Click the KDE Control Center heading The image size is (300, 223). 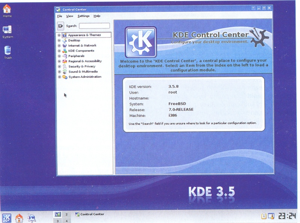pos(210,35)
